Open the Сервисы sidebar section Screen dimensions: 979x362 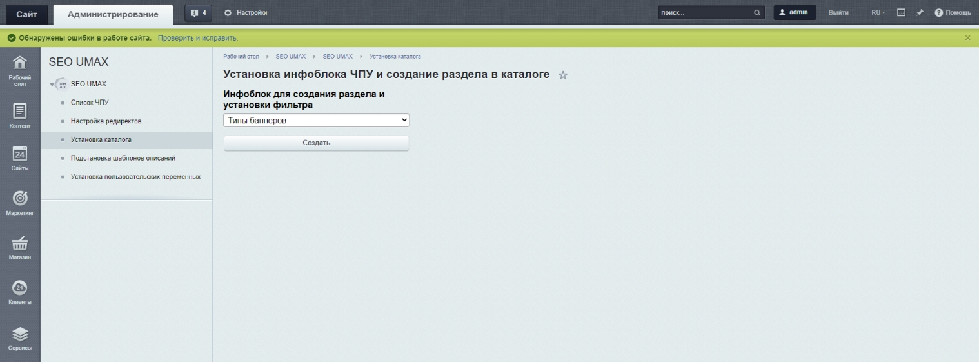[x=20, y=337]
